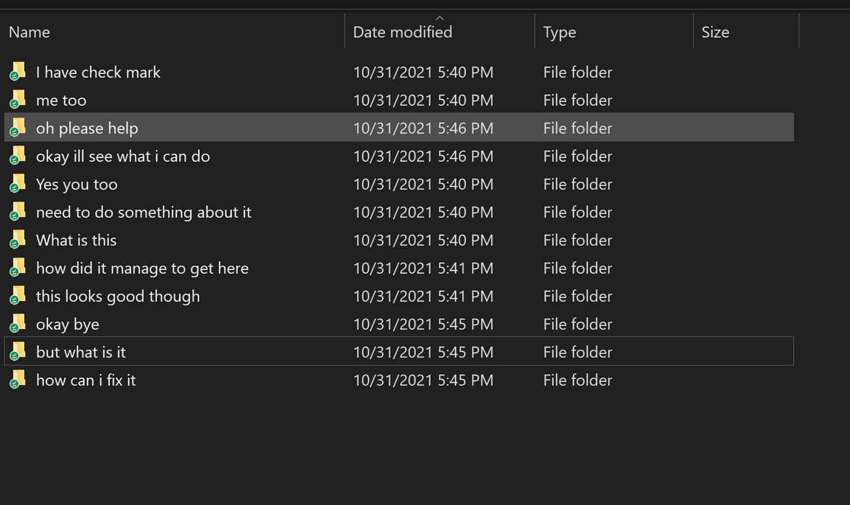
Task: Select the 'oh please help' folder icon
Action: point(17,127)
